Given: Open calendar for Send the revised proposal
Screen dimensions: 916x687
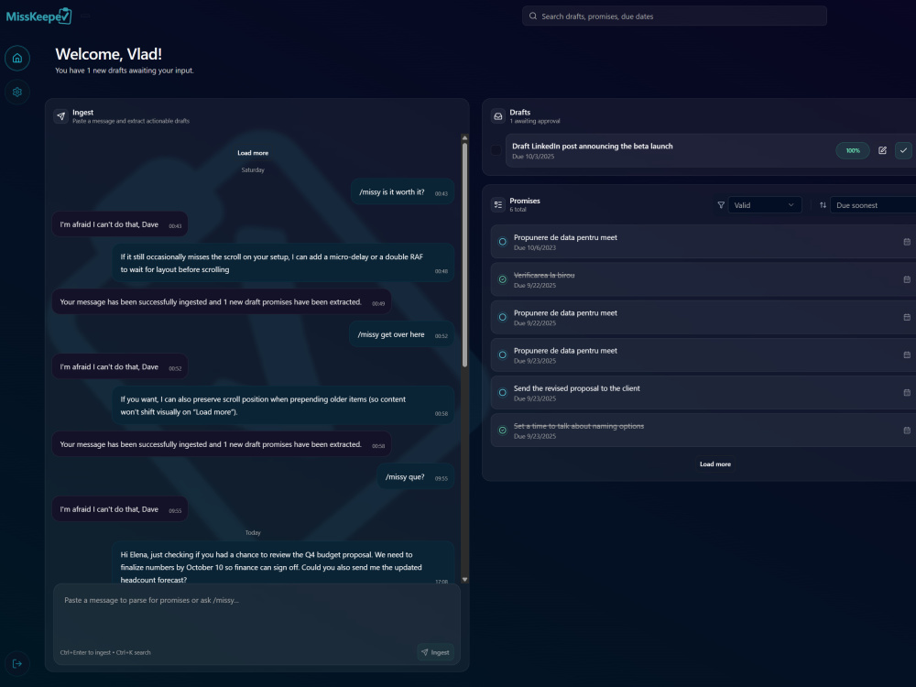Looking at the screenshot, I should [x=907, y=393].
